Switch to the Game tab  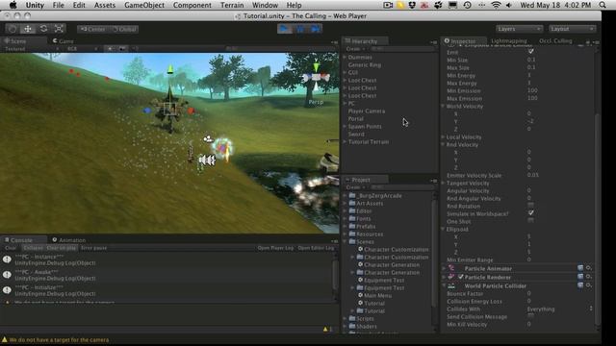click(x=64, y=40)
